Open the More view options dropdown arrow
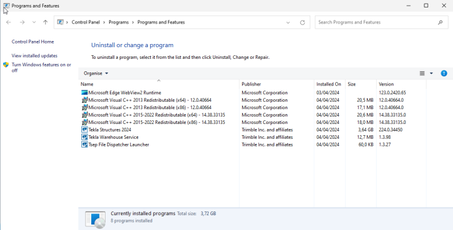 (431, 73)
